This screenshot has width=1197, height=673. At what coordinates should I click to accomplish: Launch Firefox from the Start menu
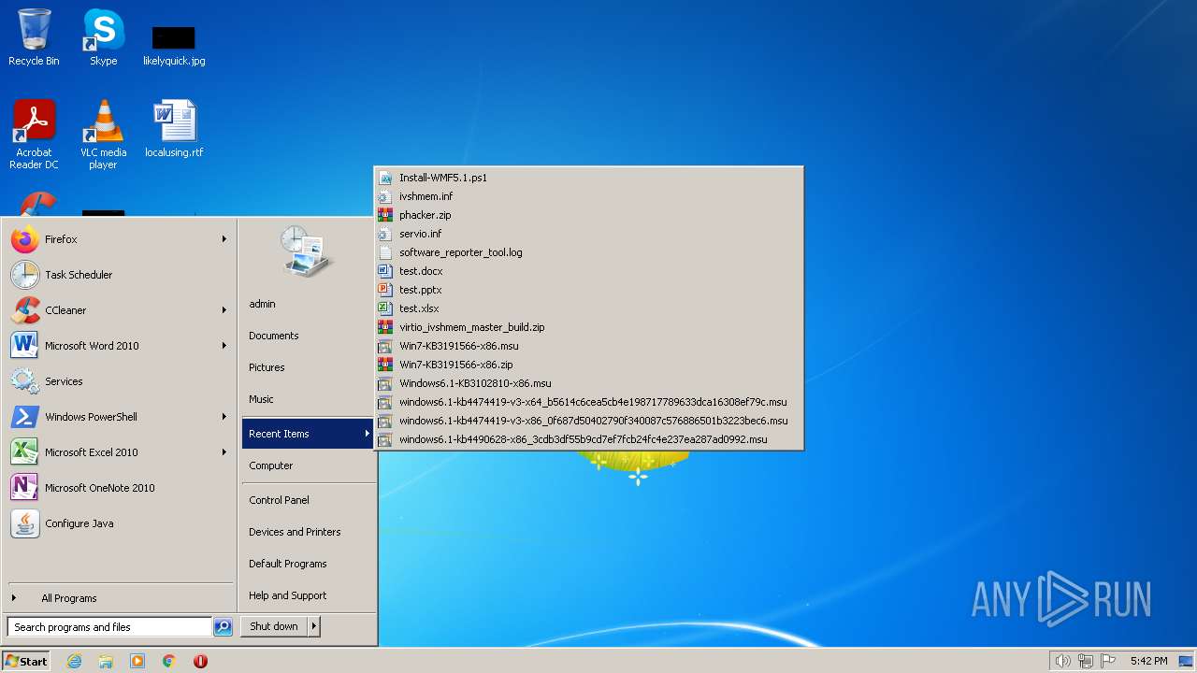120,239
